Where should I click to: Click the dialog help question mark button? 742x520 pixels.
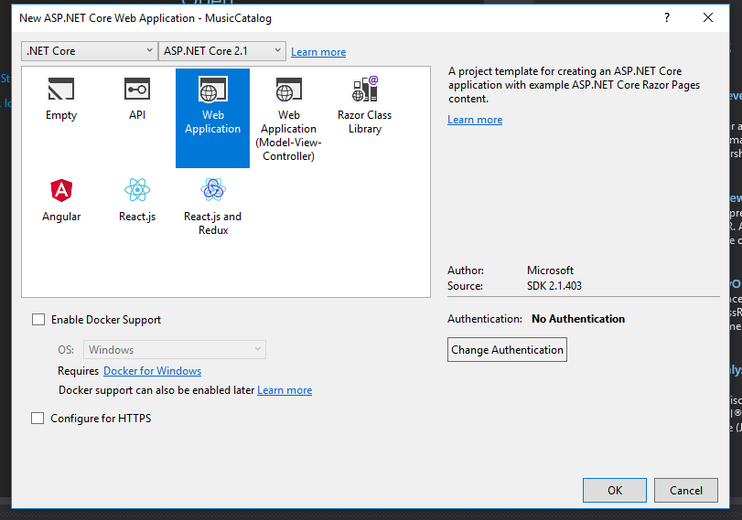coord(666,17)
